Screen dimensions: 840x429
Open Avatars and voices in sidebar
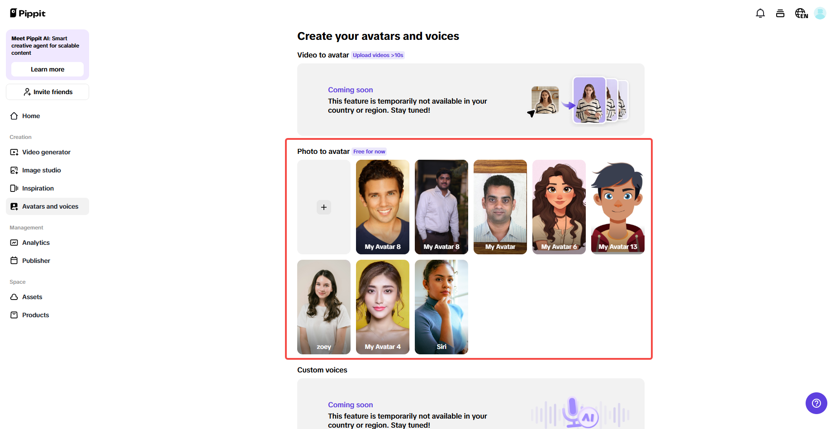tap(47, 206)
